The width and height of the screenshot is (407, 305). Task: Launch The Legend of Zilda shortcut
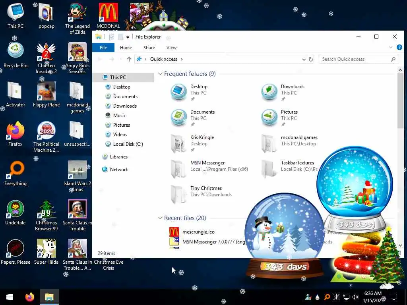click(x=78, y=19)
